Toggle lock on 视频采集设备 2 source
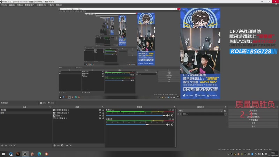279x157 pixels. (103, 113)
